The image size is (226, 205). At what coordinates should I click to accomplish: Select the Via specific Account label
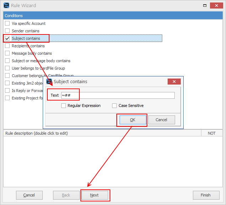(28, 23)
